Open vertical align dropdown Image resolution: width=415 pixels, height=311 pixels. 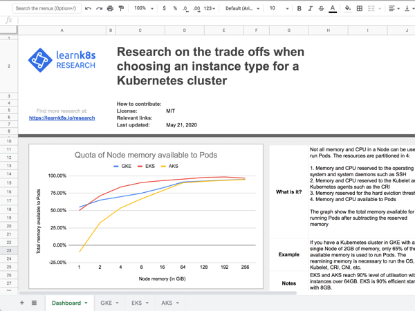click(409, 8)
